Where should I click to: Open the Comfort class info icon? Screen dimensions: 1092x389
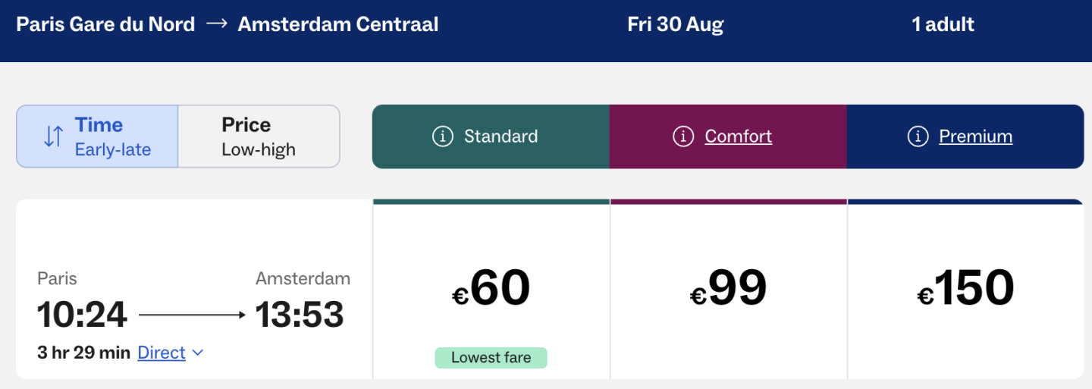tap(683, 136)
